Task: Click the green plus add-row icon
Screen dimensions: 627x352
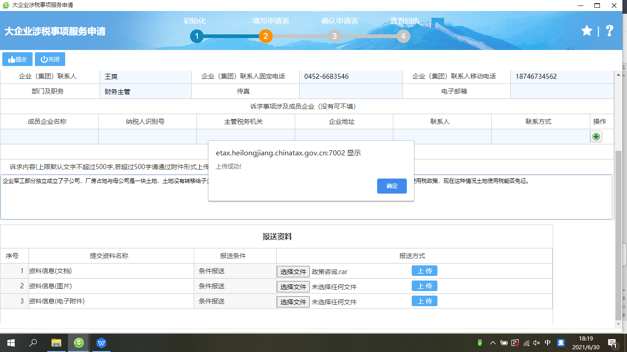Action: 596,137
